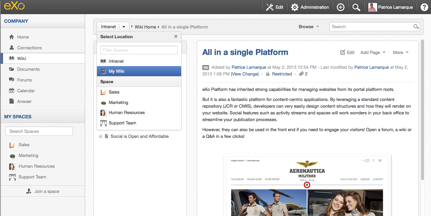Click Patrice Lamarque avatar picture

(x=372, y=7)
